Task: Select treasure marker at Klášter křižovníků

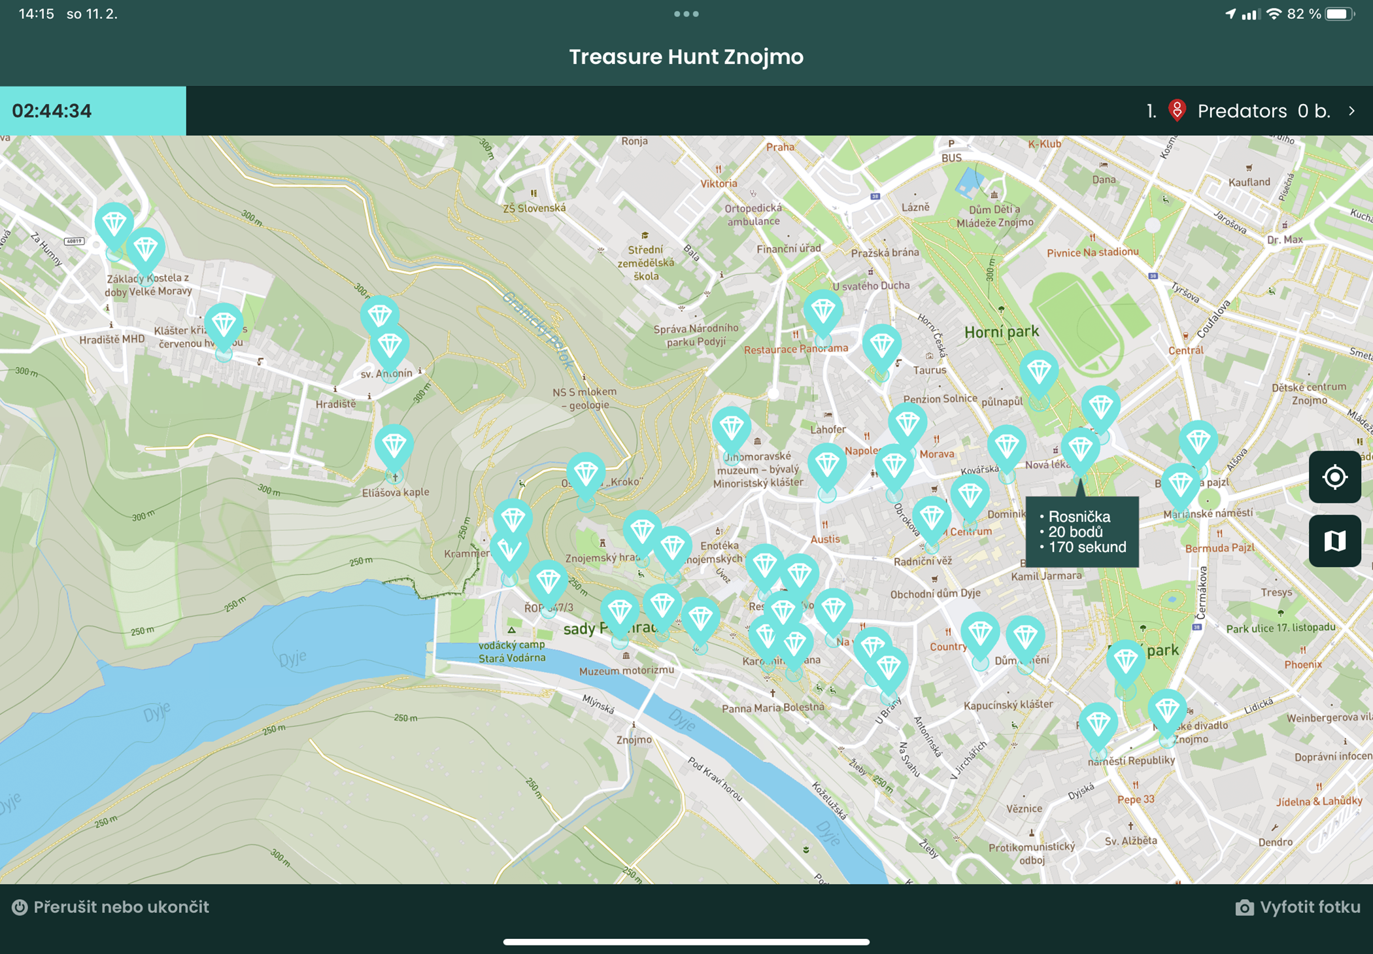Action: [x=224, y=327]
